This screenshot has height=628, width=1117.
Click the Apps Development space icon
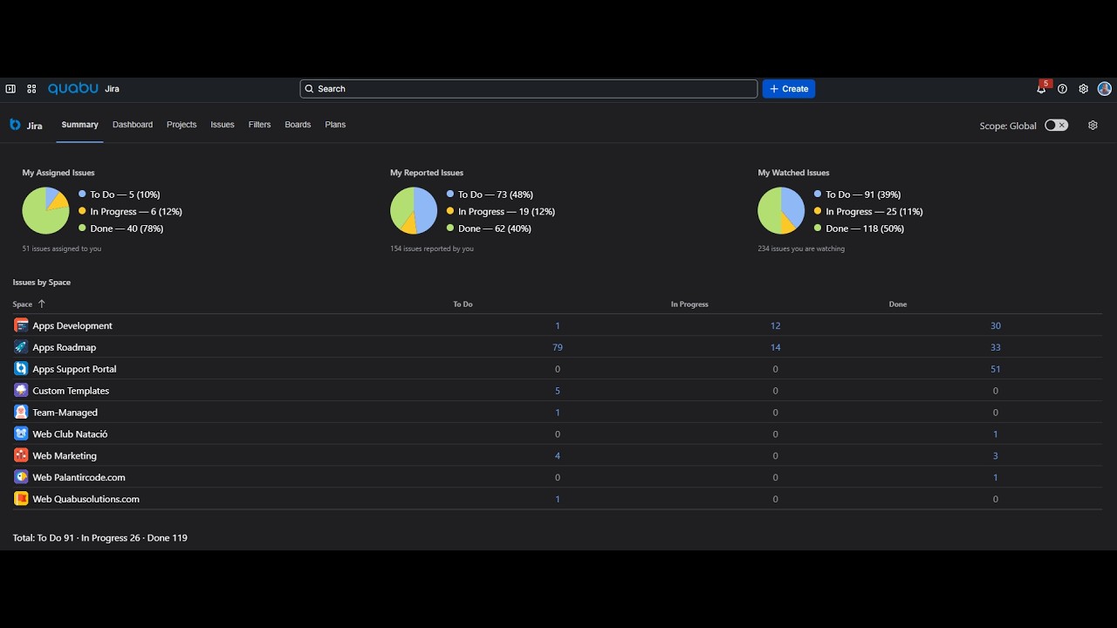click(x=21, y=325)
